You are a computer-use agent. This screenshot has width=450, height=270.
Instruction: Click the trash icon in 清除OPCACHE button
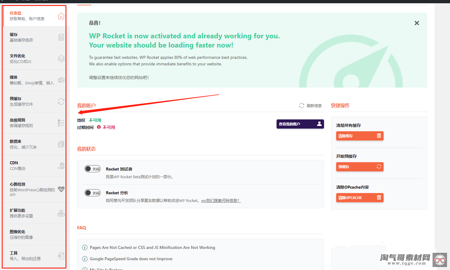click(x=379, y=198)
